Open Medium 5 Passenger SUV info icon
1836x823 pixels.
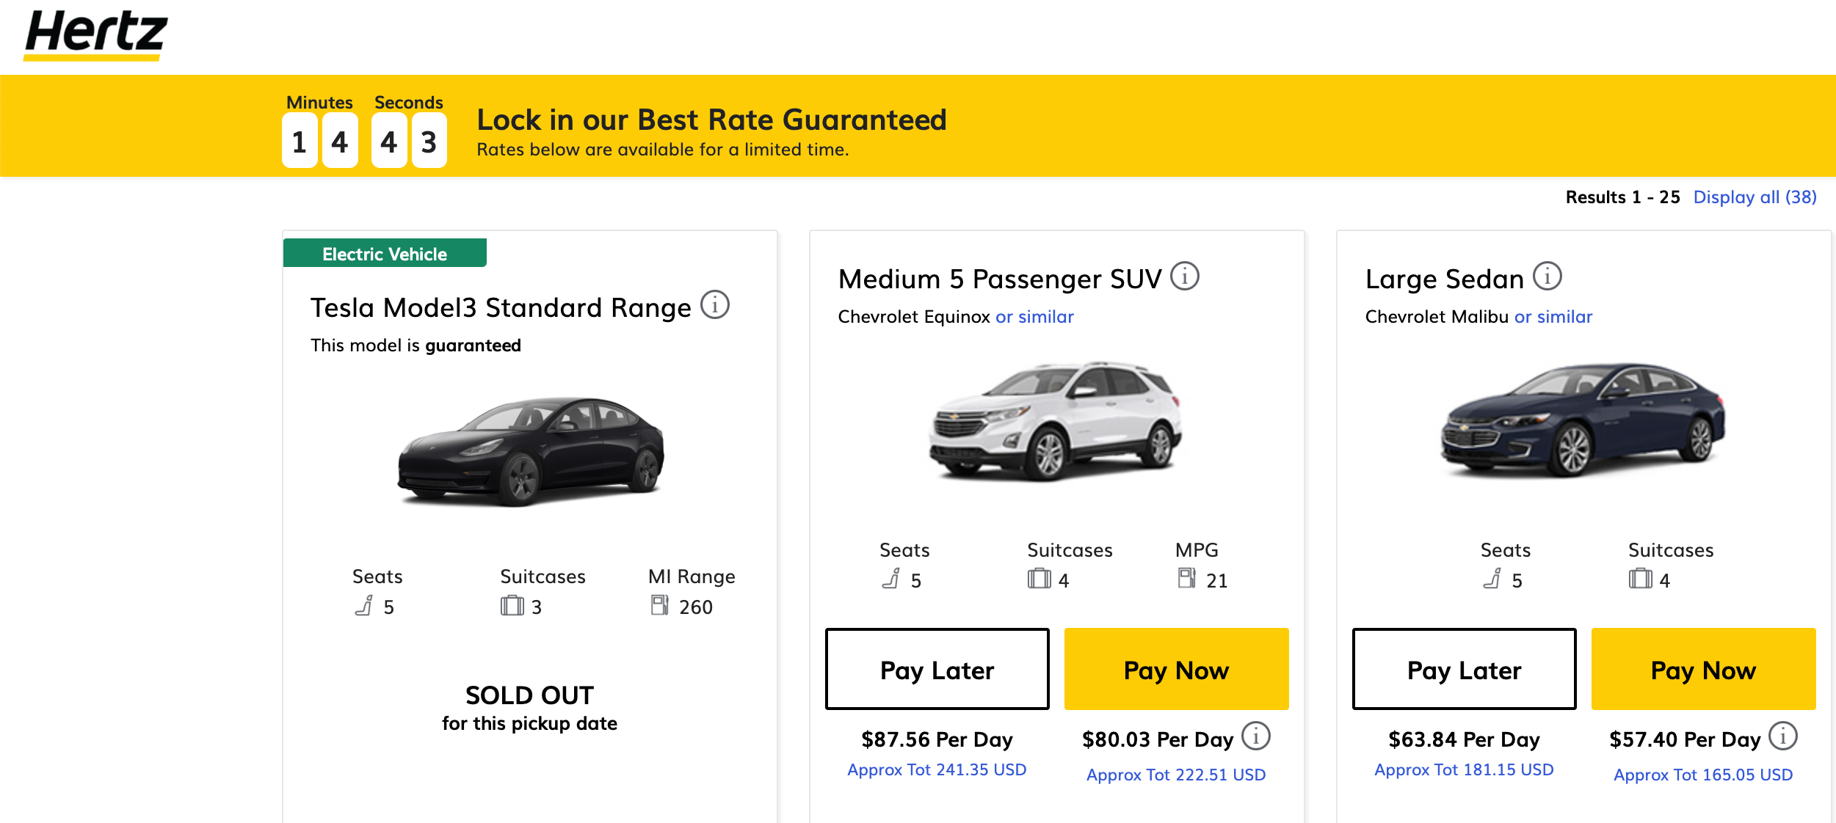(x=1184, y=277)
